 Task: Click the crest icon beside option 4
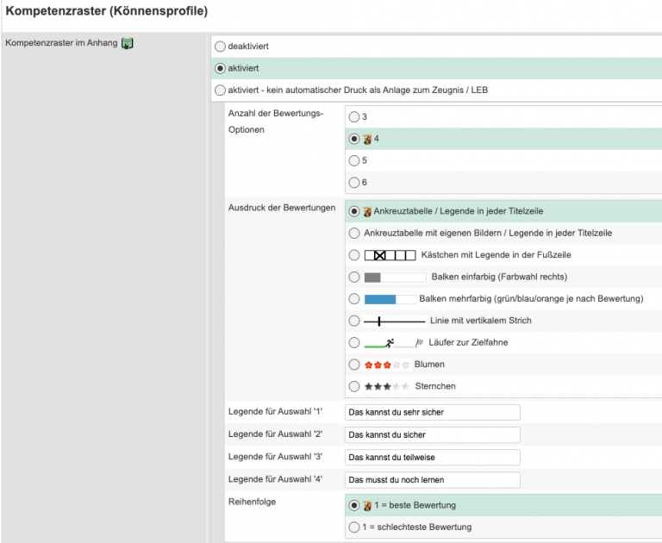[367, 138]
